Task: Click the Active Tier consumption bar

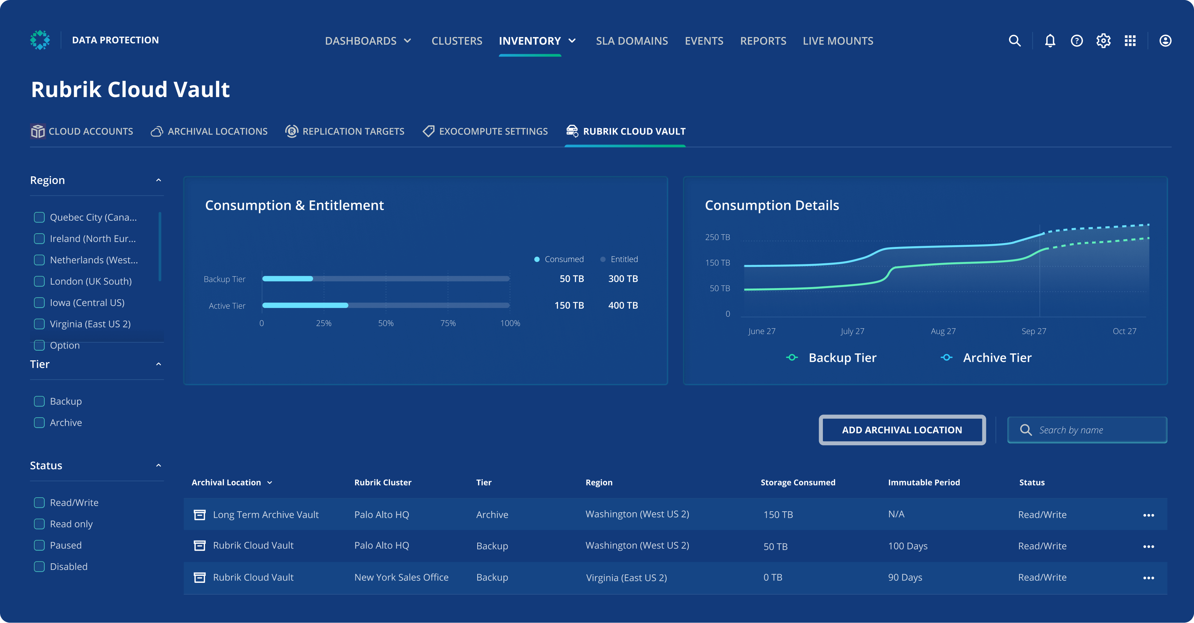Action: pyautogui.click(x=386, y=305)
